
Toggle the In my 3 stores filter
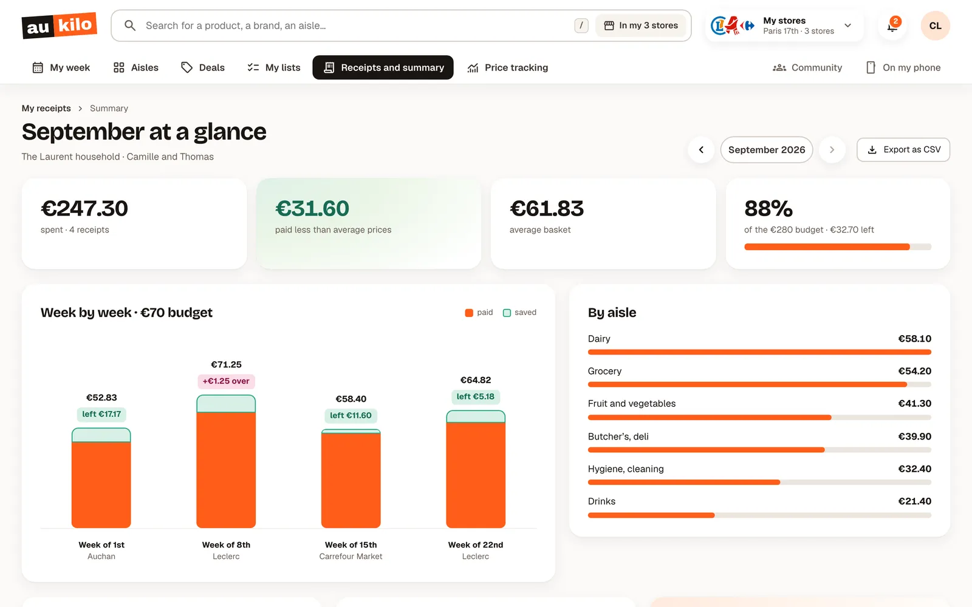[641, 25]
